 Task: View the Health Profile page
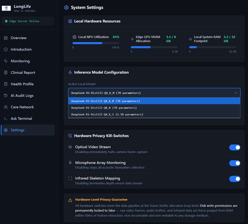(28, 84)
